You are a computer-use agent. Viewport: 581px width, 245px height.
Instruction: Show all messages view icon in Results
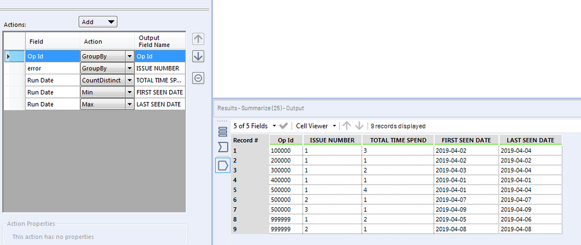click(x=223, y=131)
